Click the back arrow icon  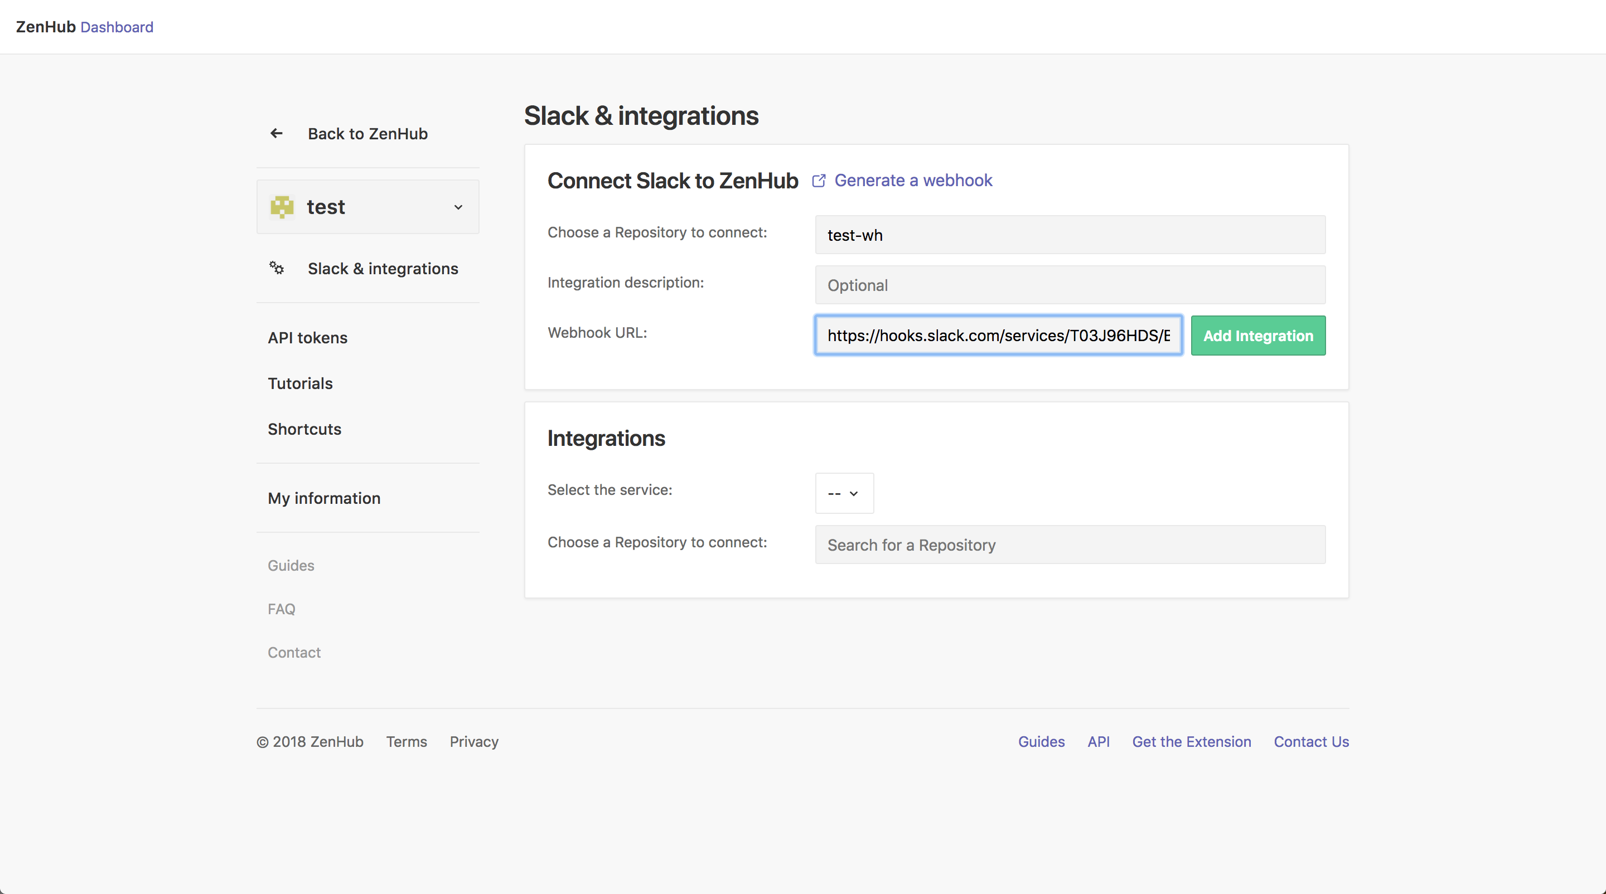click(276, 133)
